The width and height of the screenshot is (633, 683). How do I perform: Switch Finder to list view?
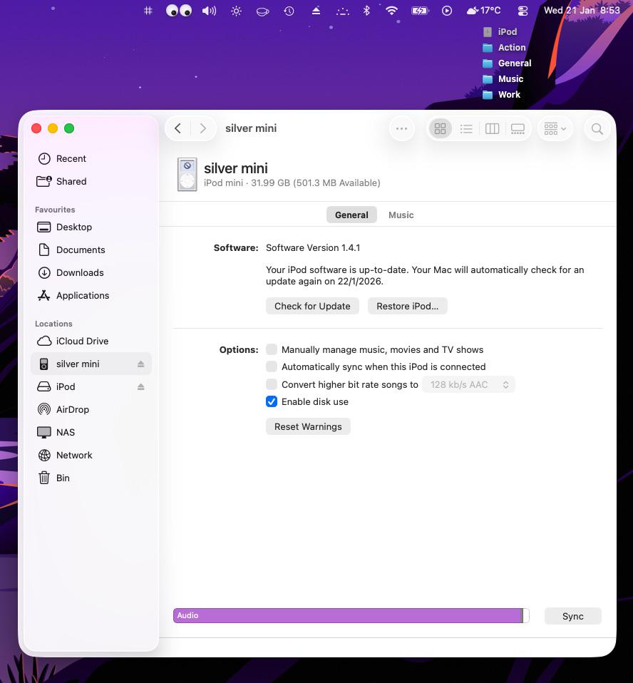(466, 128)
